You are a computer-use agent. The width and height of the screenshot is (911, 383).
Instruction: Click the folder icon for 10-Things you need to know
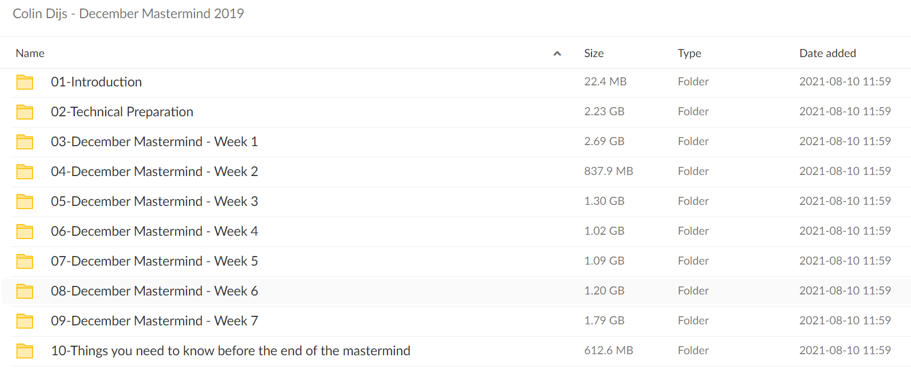25,351
